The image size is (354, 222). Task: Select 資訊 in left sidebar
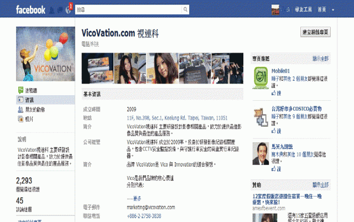(x=29, y=100)
